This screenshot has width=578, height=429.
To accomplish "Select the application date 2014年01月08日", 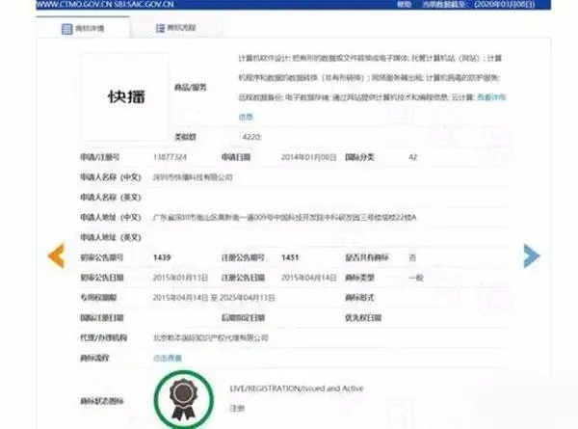I will click(x=309, y=157).
